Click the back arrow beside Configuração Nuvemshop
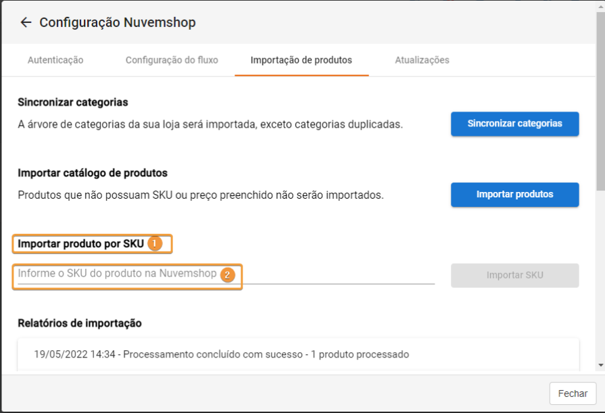 [x=26, y=22]
